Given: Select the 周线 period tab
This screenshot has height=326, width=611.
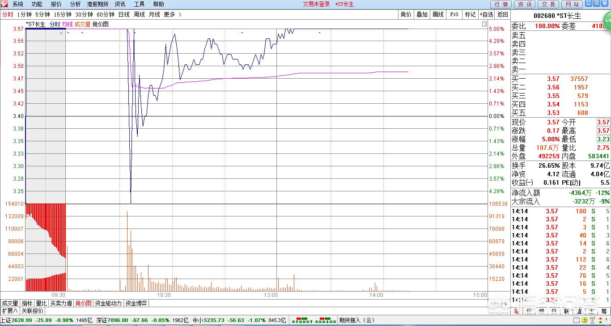Looking at the screenshot, I should 139,14.
